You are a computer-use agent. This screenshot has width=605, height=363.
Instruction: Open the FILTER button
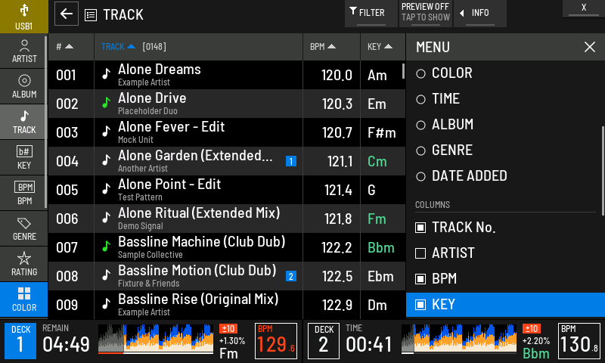(x=371, y=14)
